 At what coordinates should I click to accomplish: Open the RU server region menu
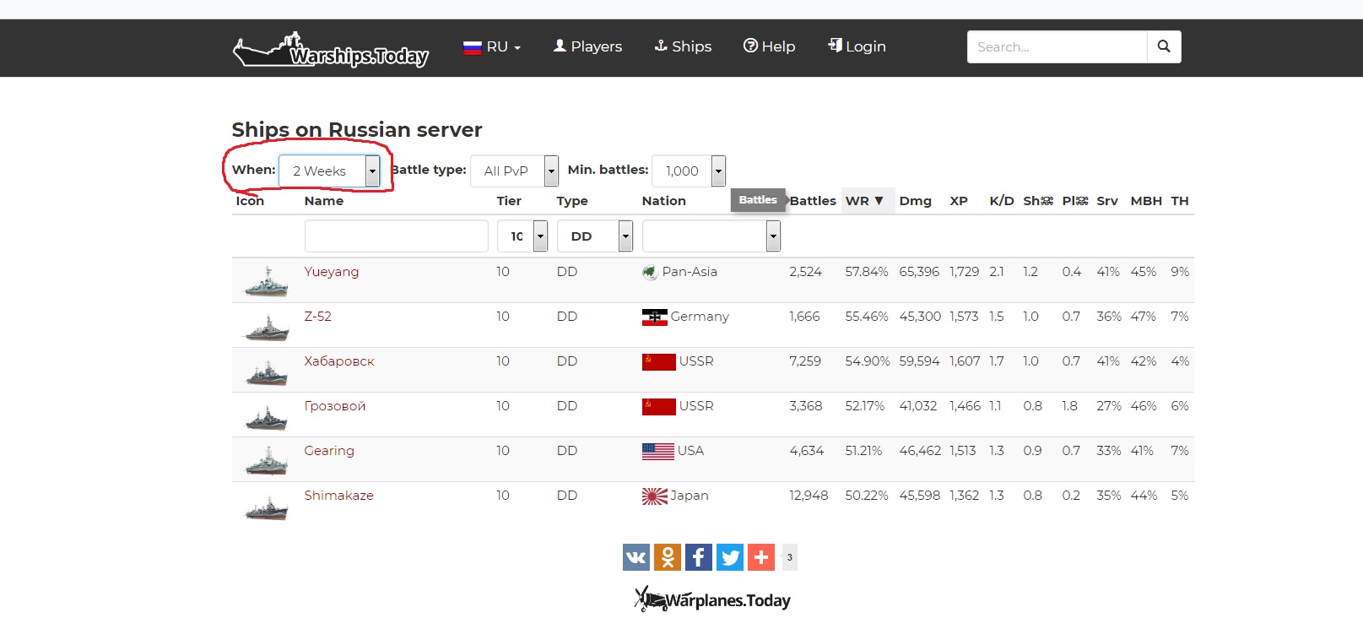(x=492, y=47)
